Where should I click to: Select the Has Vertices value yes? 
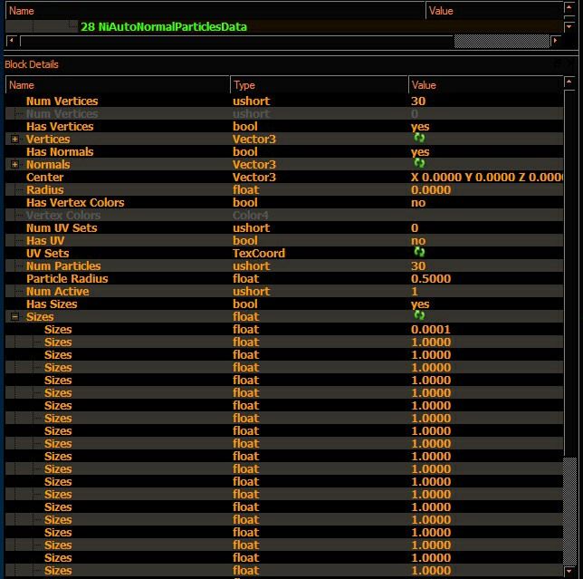pyautogui.click(x=420, y=127)
